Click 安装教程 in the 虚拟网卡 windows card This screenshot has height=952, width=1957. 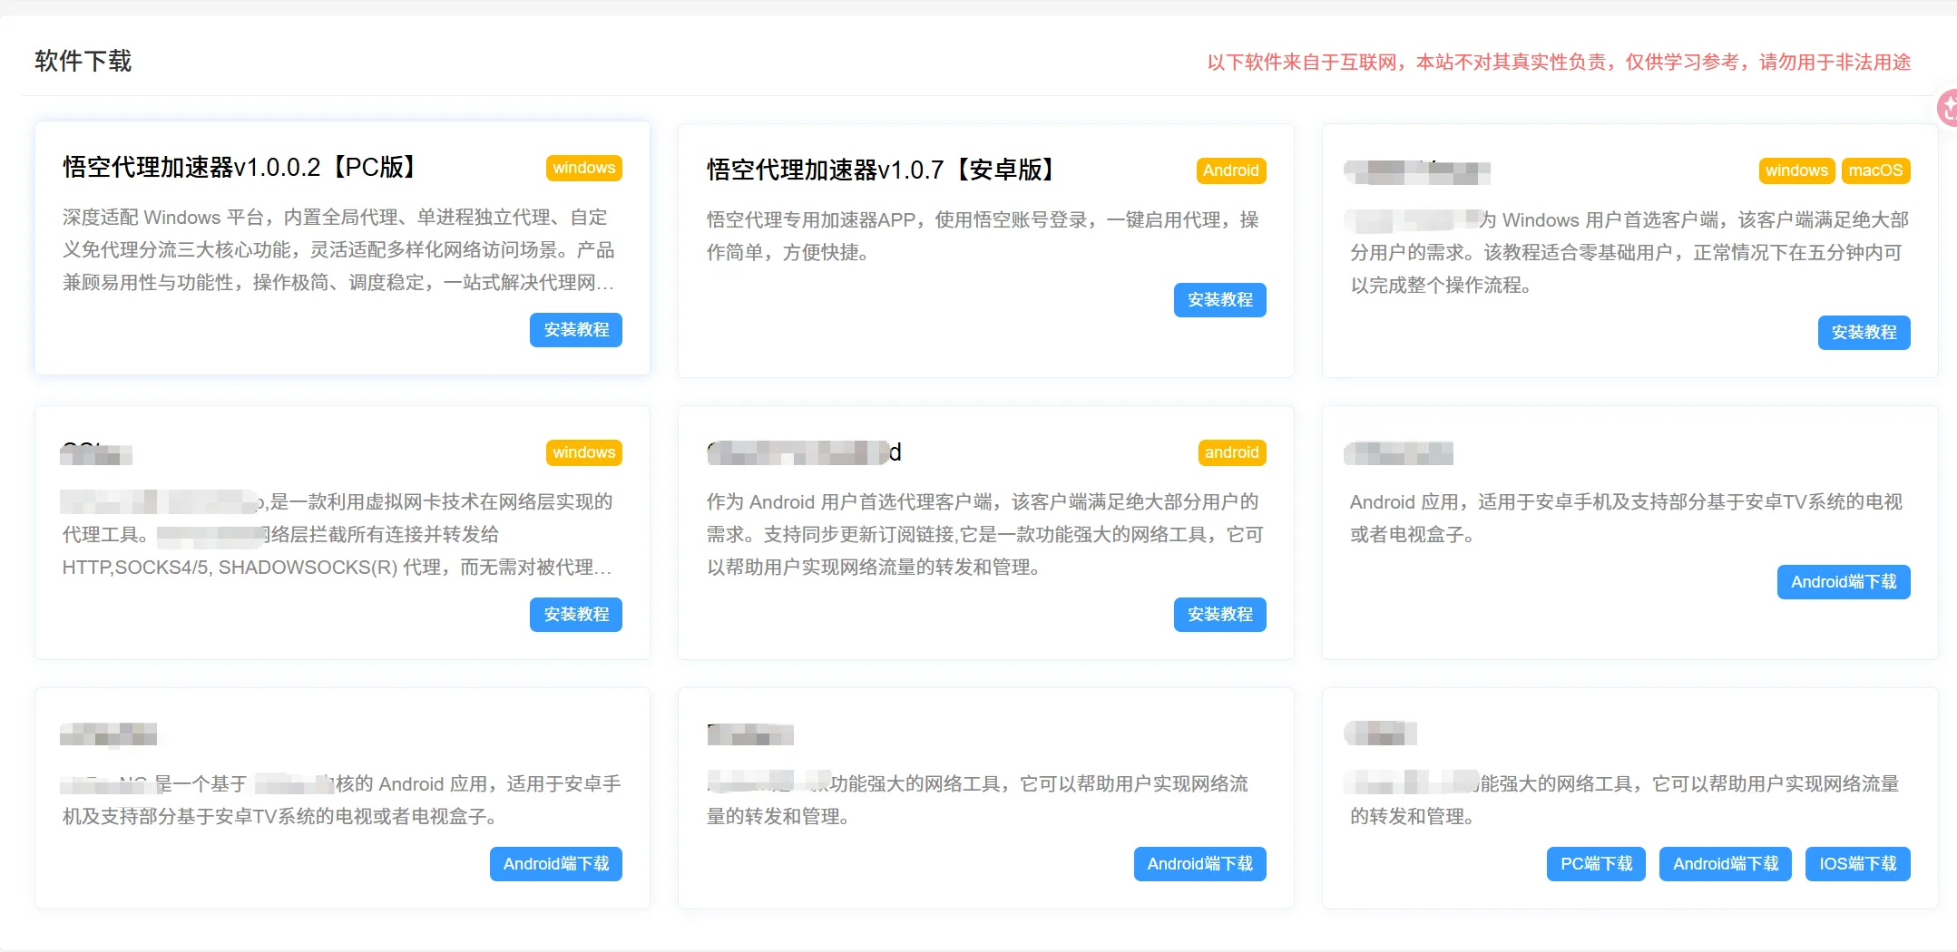pos(576,615)
